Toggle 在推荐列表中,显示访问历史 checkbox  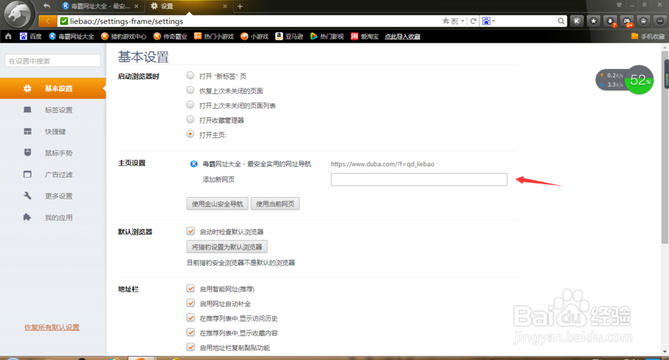coord(191,318)
